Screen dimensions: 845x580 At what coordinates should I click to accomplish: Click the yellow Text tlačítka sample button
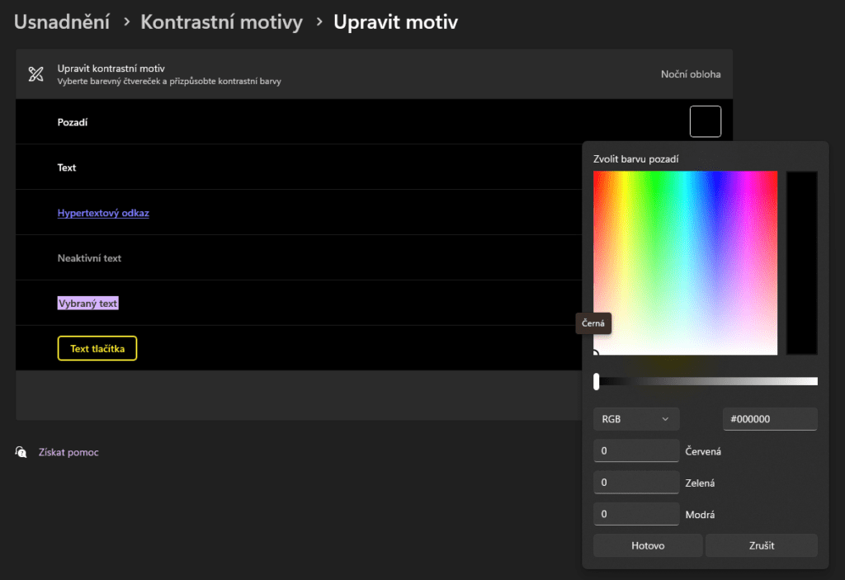[97, 349]
